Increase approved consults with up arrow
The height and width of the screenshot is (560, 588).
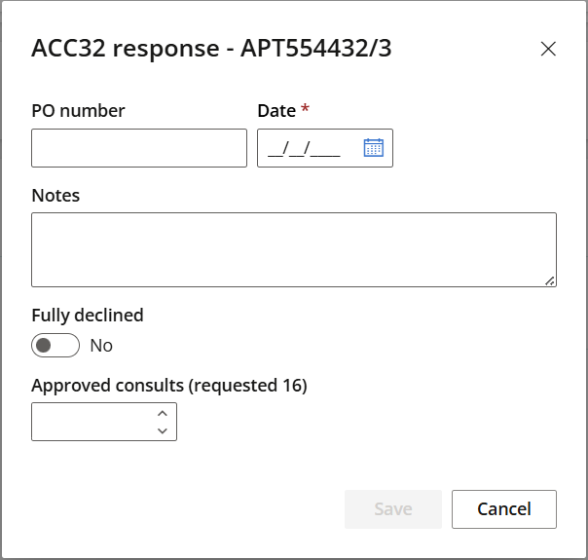(x=163, y=414)
